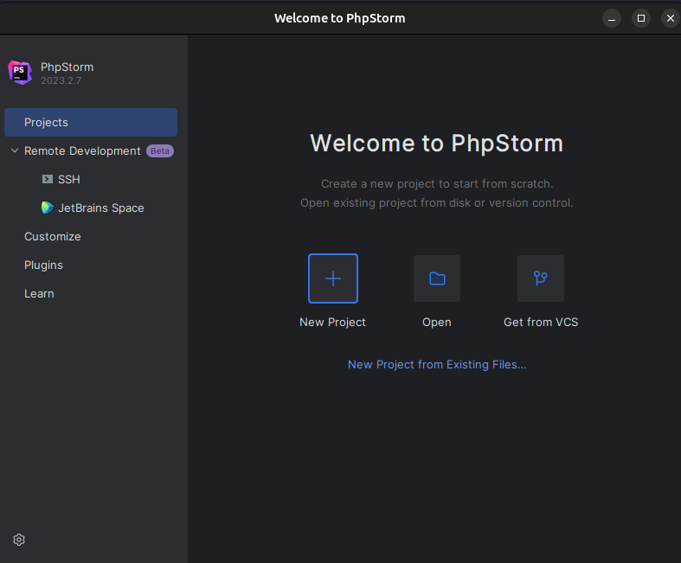Select the JetBrains Space text entry
681x563 pixels.
101,208
